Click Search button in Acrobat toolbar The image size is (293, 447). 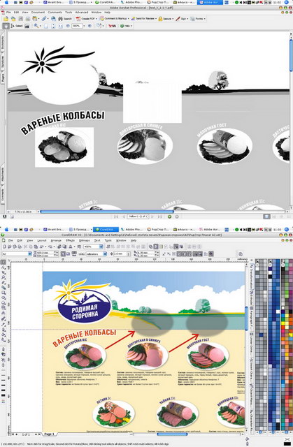click(65, 19)
